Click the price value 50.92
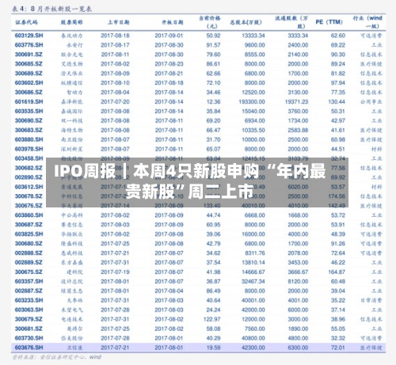Viewport: 396px width, 365px height. 213,36
